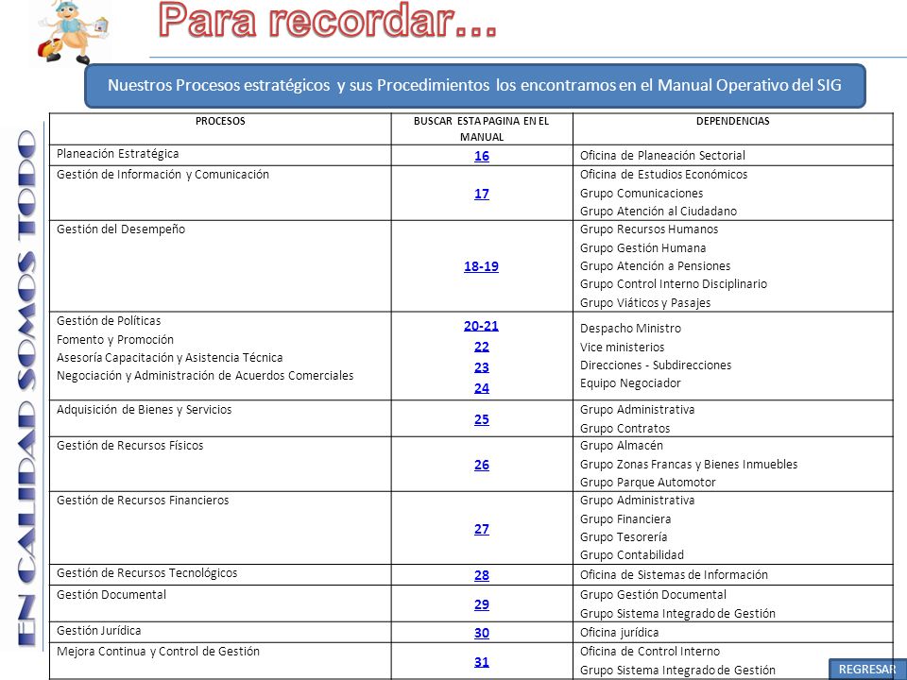
Task: Click 'Oficina de Control Interno' text
Action: (x=650, y=652)
